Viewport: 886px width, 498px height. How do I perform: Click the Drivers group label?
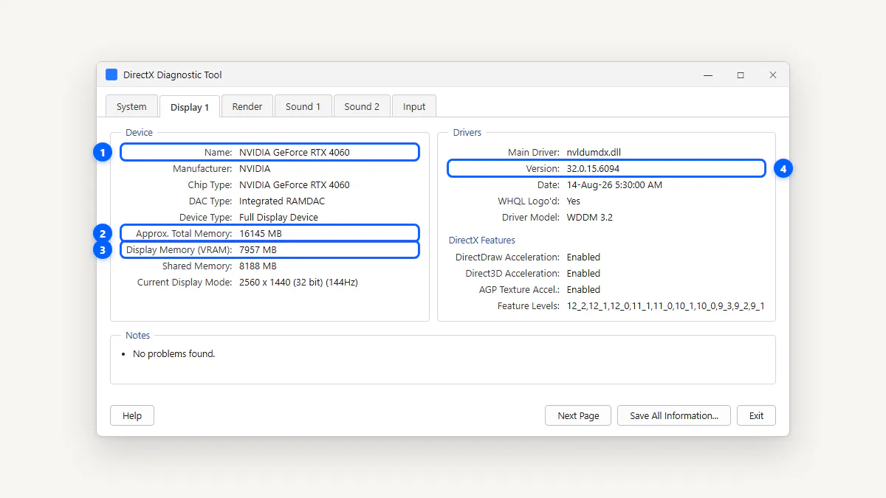467,132
